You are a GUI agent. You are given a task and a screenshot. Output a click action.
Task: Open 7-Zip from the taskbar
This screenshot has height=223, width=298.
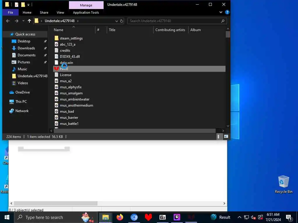[x=162, y=217]
